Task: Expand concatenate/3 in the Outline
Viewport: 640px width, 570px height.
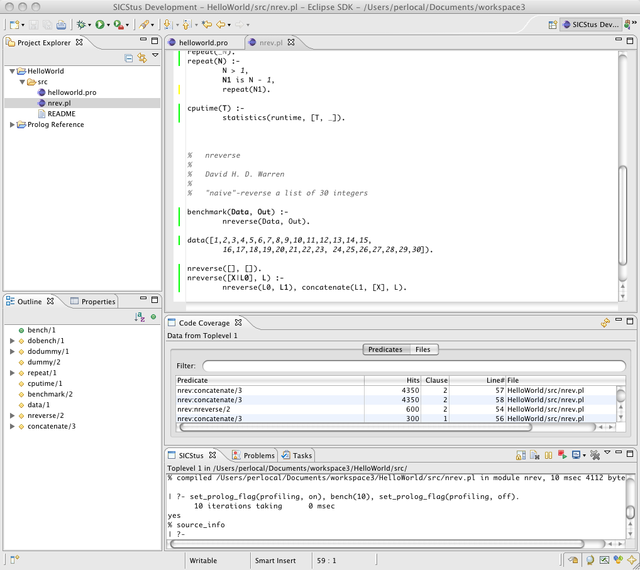Action: coord(12,426)
